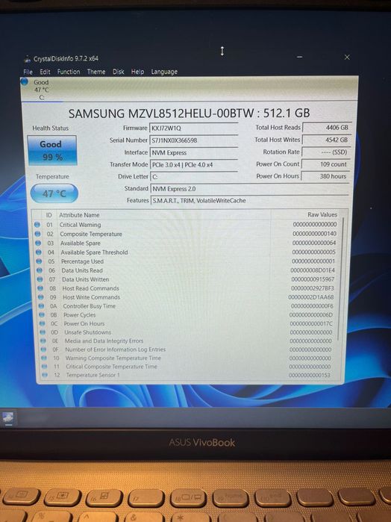Image resolution: width=391 pixels, height=522 pixels.
Task: Select the Composite Temperature attribute name
Action: [x=91, y=234]
